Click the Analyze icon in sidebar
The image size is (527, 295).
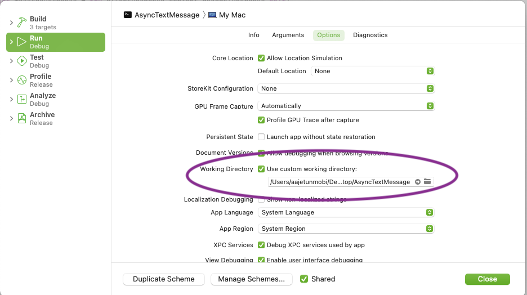pos(22,99)
